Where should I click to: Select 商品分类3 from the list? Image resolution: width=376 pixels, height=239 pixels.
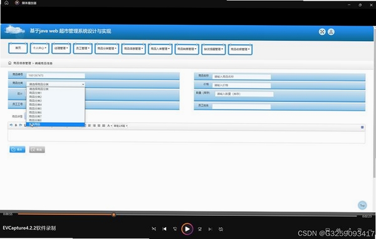pyautogui.click(x=56, y=101)
